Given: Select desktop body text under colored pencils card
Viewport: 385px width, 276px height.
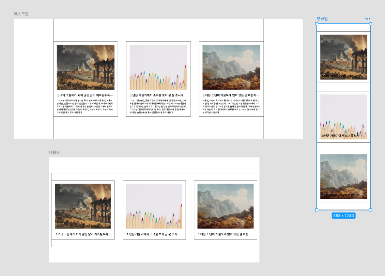Looking at the screenshot, I should point(158,107).
